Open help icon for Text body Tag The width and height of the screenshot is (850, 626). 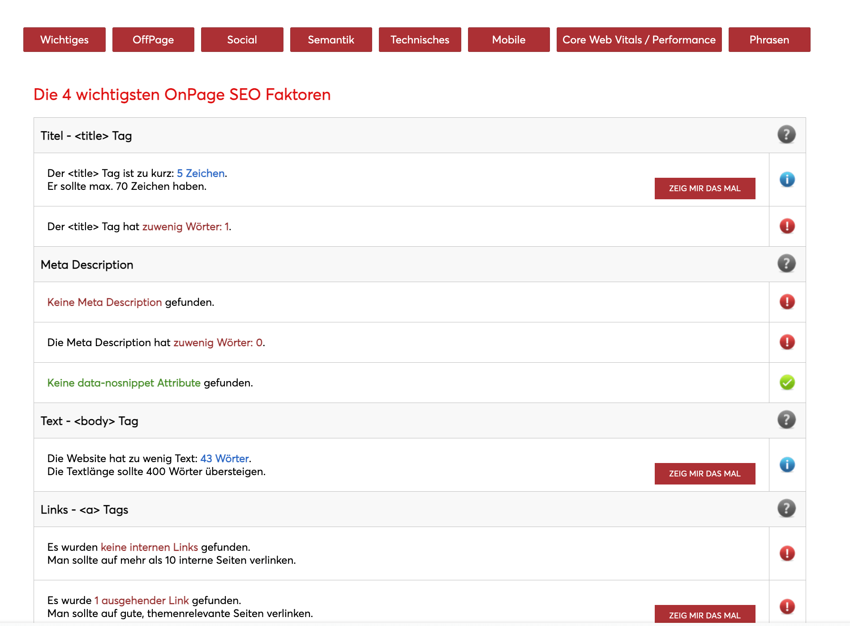click(x=786, y=420)
